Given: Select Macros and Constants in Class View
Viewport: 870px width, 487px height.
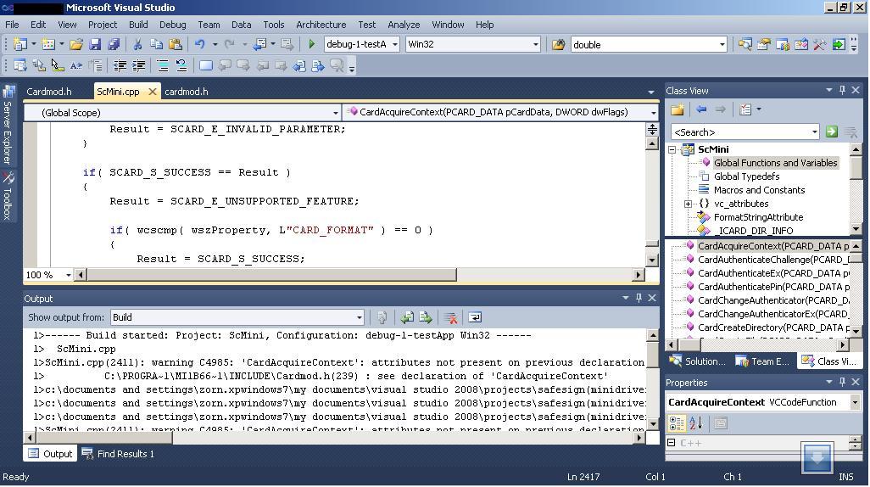Looking at the screenshot, I should tap(759, 190).
